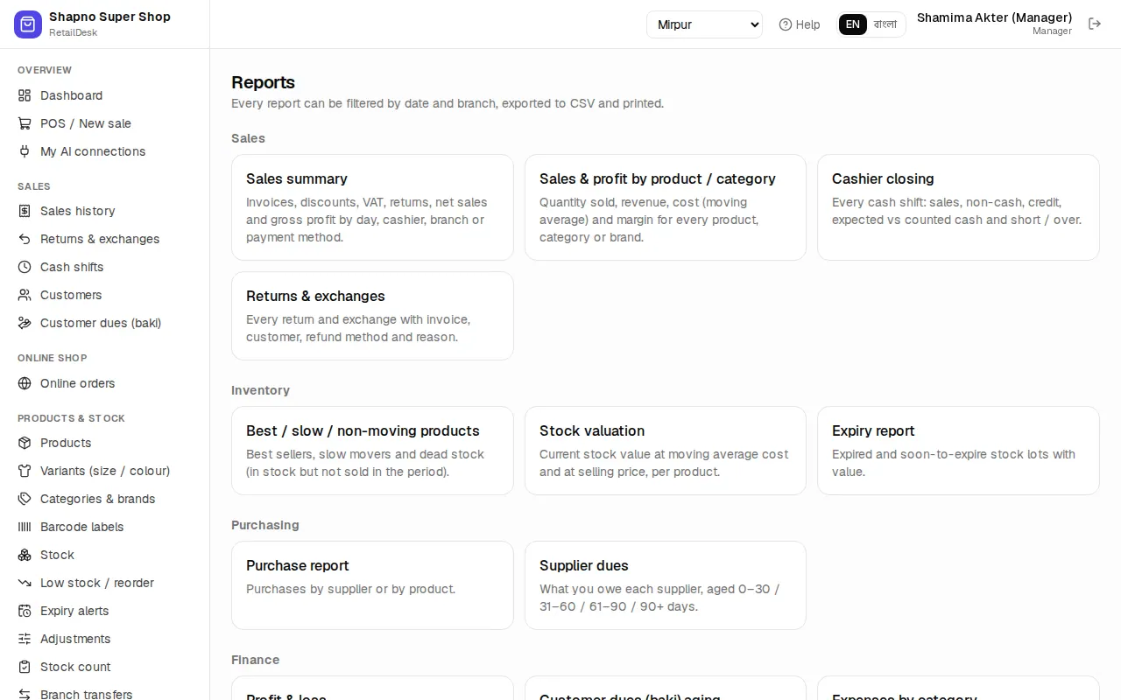Click the Barcode labels barcode icon

click(x=25, y=527)
